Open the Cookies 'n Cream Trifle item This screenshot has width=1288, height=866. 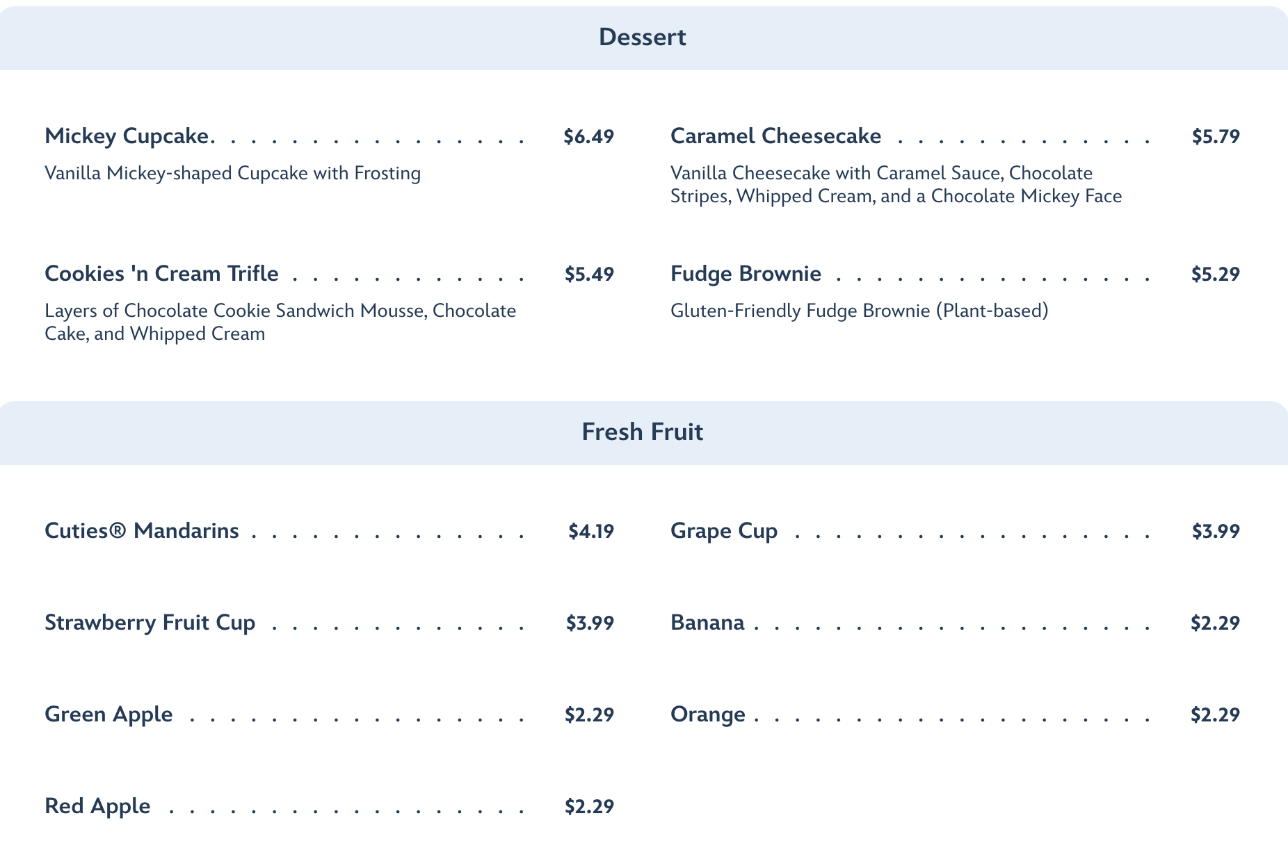(161, 274)
